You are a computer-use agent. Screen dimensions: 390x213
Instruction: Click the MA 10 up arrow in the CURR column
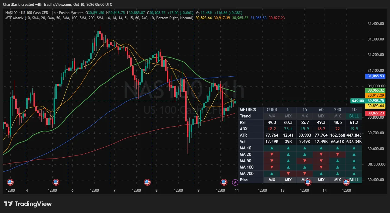coord(272,148)
